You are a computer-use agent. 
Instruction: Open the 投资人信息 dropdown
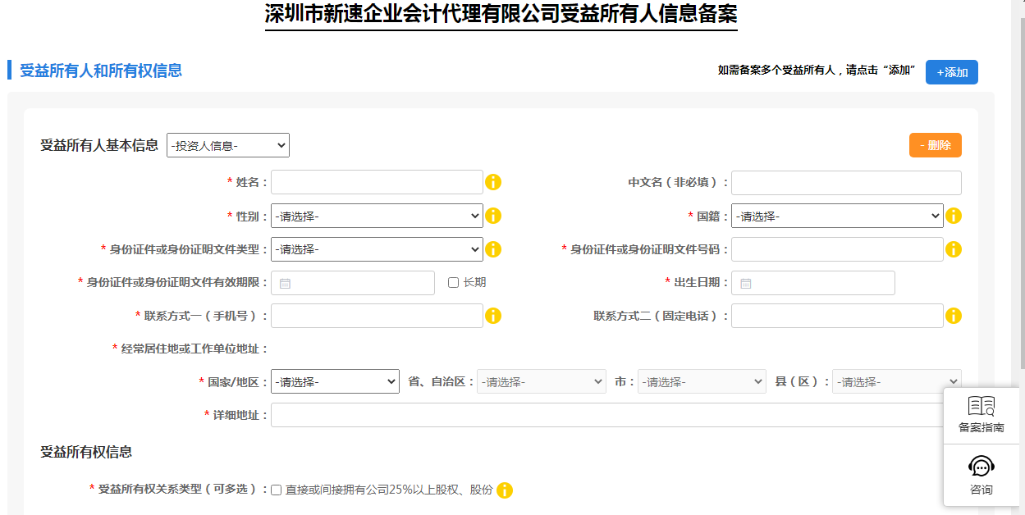tap(228, 145)
